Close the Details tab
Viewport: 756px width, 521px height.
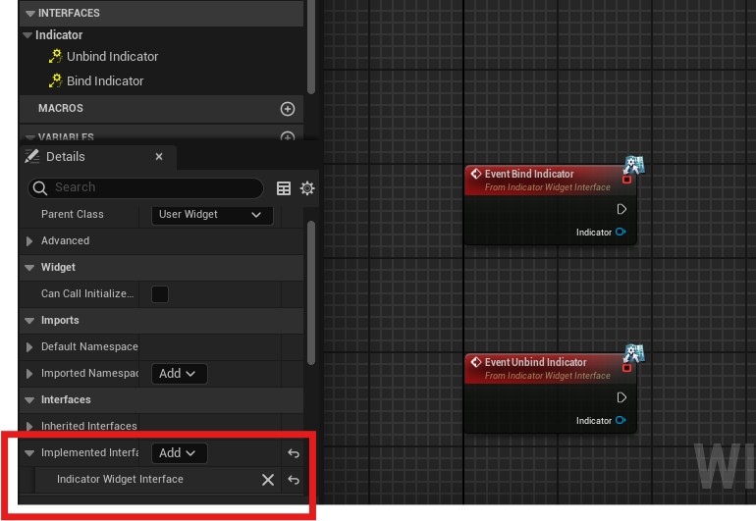click(x=159, y=157)
